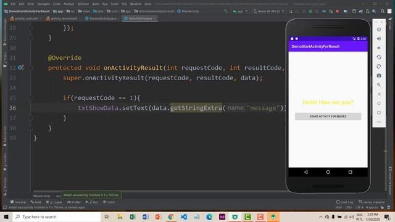
Task: Open the Navigate menu
Action: click(44, 4)
